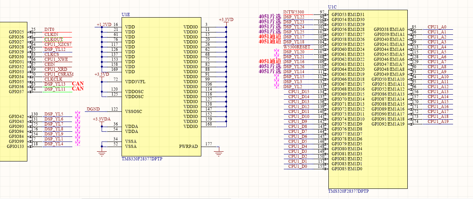This screenshot has width=473, height=199.
Task: Select the CPU1_A0 net label
Action: click(437, 27)
